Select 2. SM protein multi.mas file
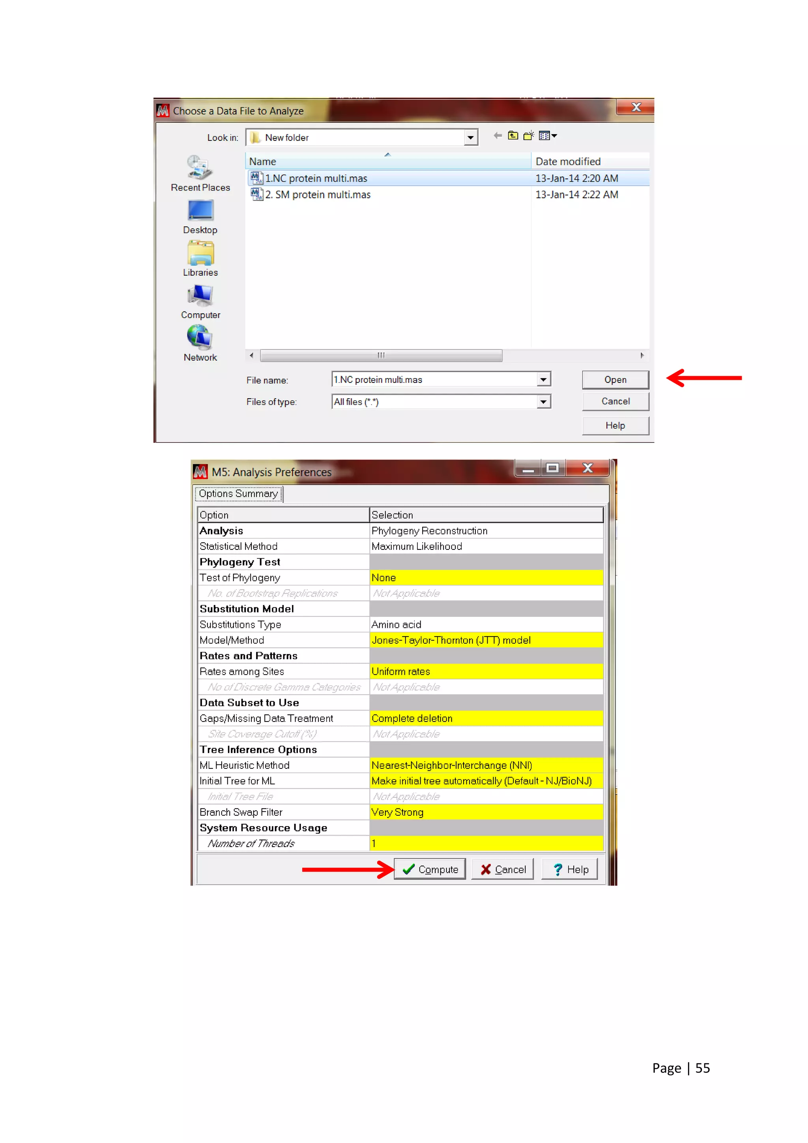The width and height of the screenshot is (808, 1143). (x=318, y=195)
